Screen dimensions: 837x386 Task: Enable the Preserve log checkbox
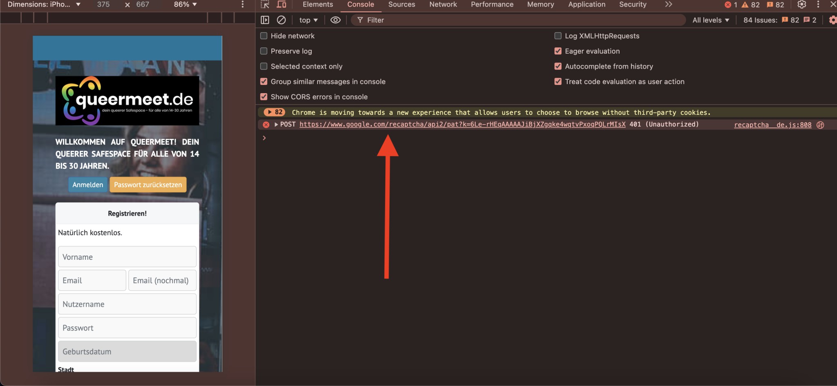[264, 51]
